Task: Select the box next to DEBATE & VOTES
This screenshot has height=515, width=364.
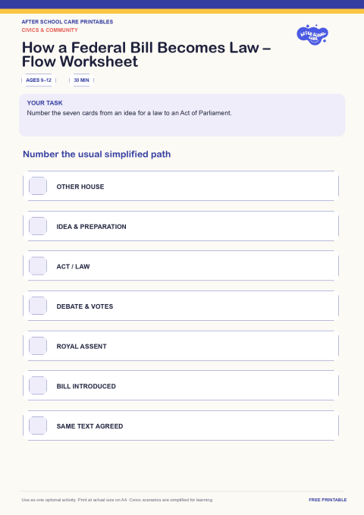Action: (x=38, y=306)
